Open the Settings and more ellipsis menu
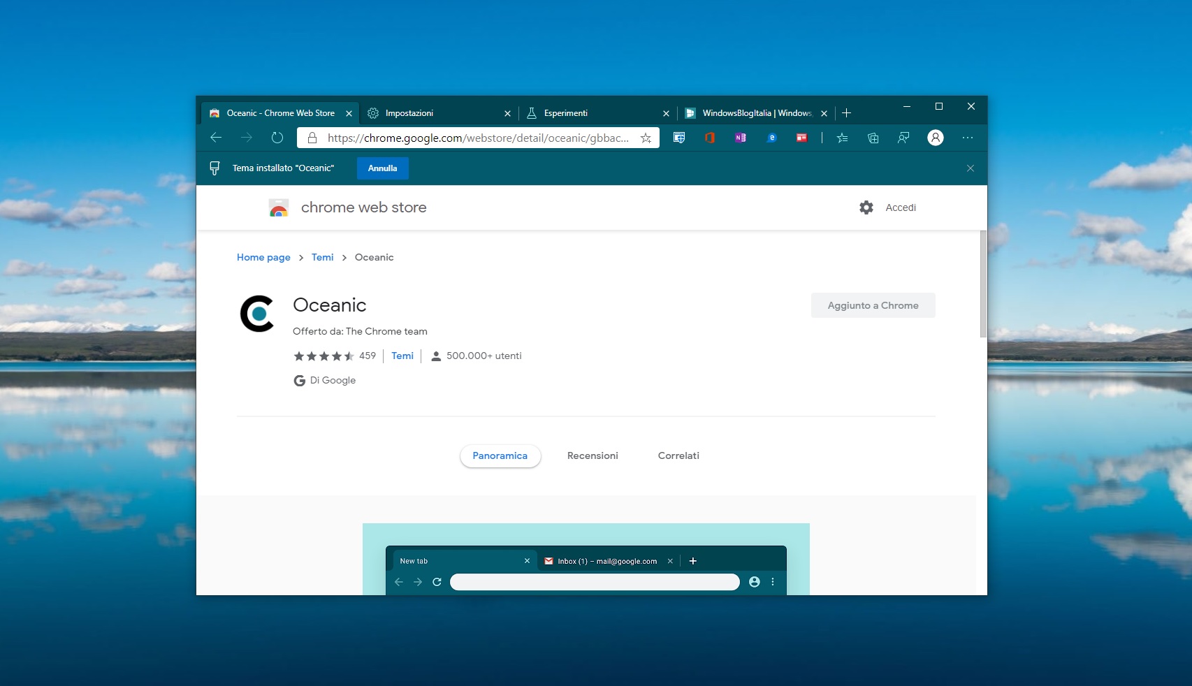This screenshot has width=1192, height=686. tap(968, 138)
